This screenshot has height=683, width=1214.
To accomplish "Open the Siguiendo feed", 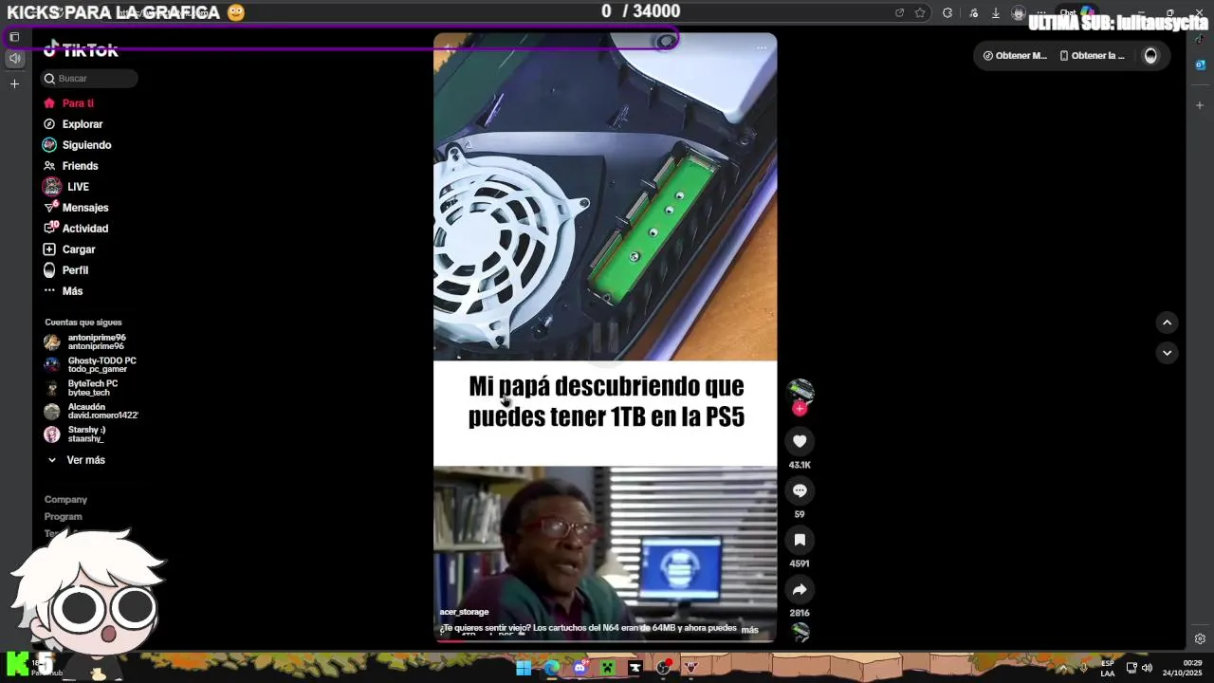I will click(77, 145).
